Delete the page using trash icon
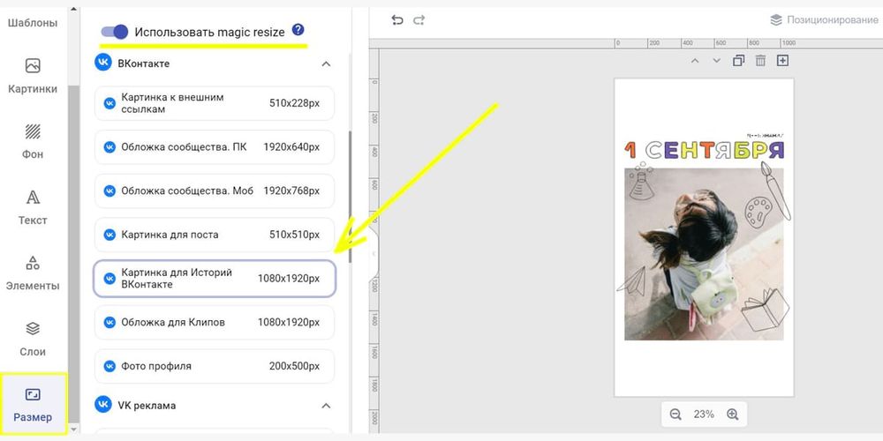This screenshot has width=883, height=441. tap(760, 61)
